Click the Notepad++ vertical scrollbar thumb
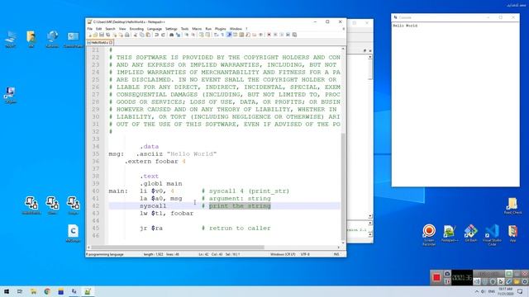529x297 pixels. [343, 186]
